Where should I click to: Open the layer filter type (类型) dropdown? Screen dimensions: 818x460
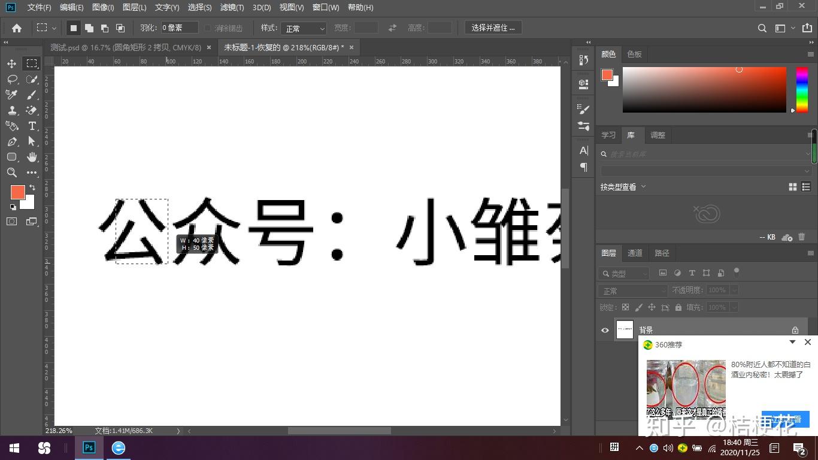pyautogui.click(x=624, y=273)
